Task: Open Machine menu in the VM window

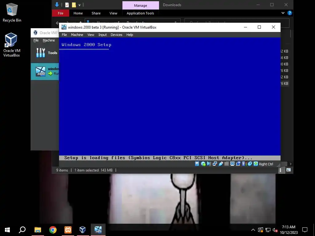Action: (77, 35)
